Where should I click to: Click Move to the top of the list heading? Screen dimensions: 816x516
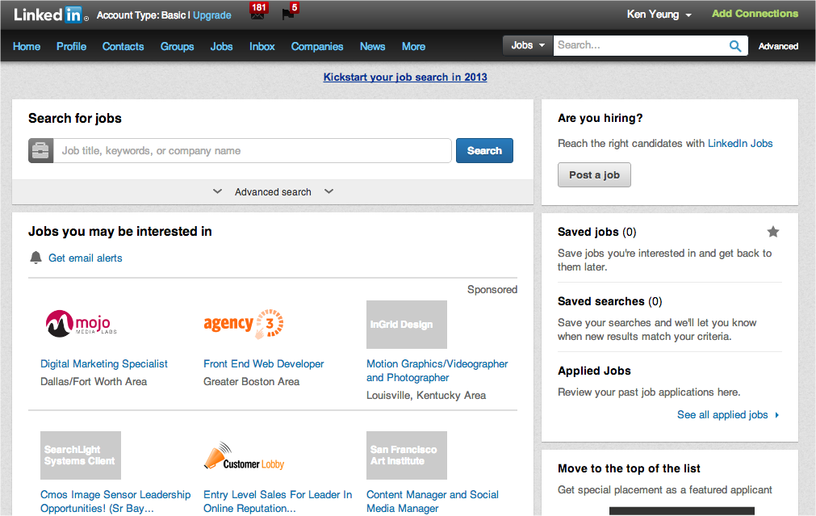pos(630,468)
